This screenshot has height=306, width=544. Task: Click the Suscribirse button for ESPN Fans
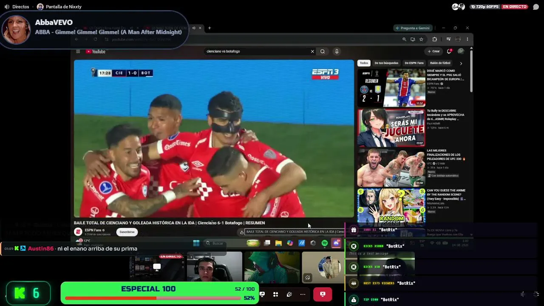point(127,232)
